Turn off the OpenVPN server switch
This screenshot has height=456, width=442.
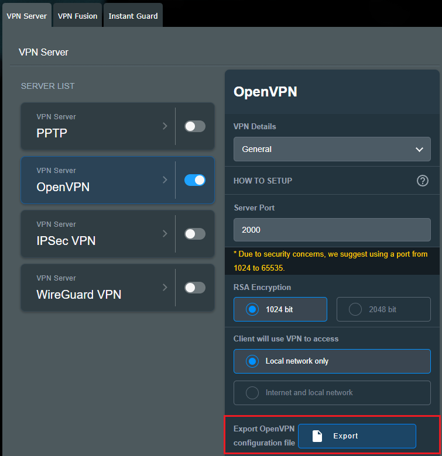[x=195, y=180]
